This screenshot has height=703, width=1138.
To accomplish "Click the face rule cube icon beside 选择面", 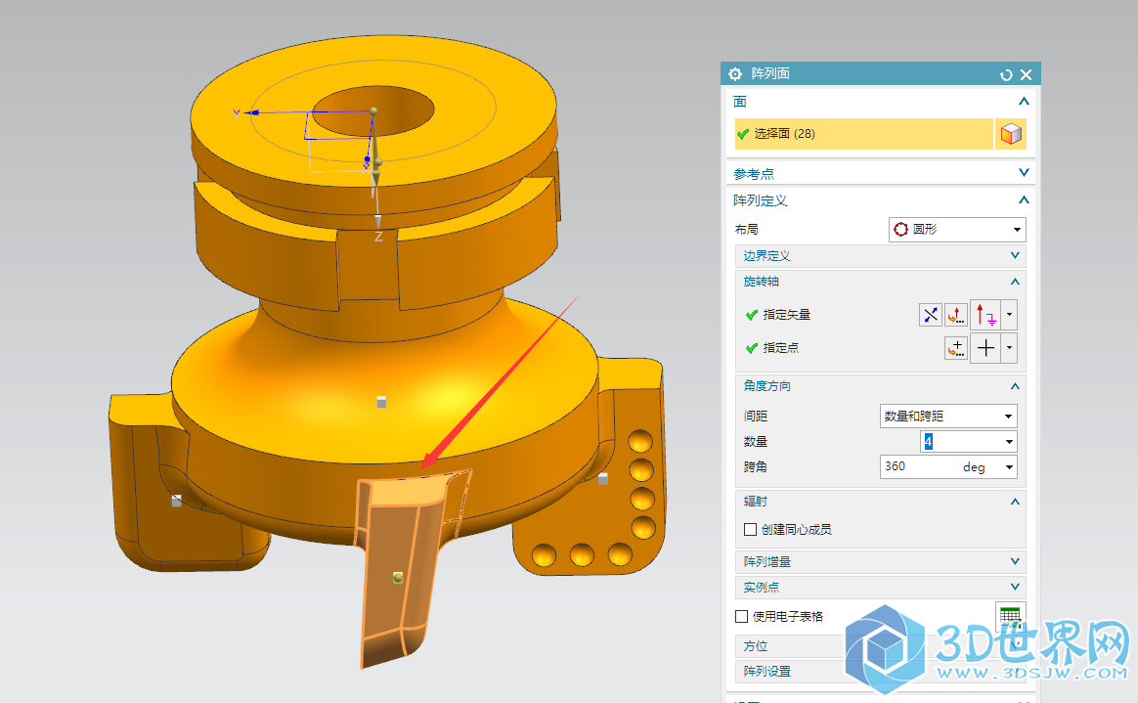I will [x=1011, y=134].
